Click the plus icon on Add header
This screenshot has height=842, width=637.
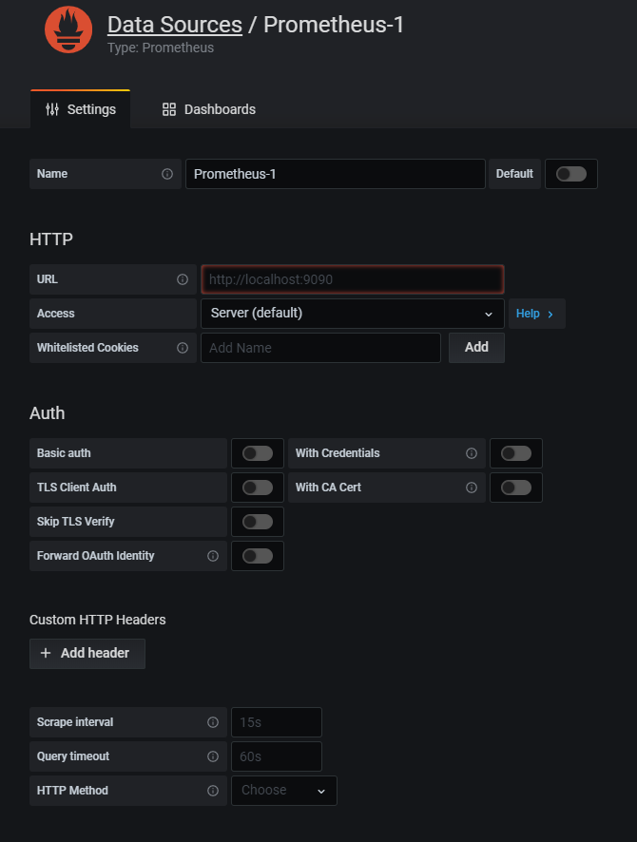(x=46, y=653)
